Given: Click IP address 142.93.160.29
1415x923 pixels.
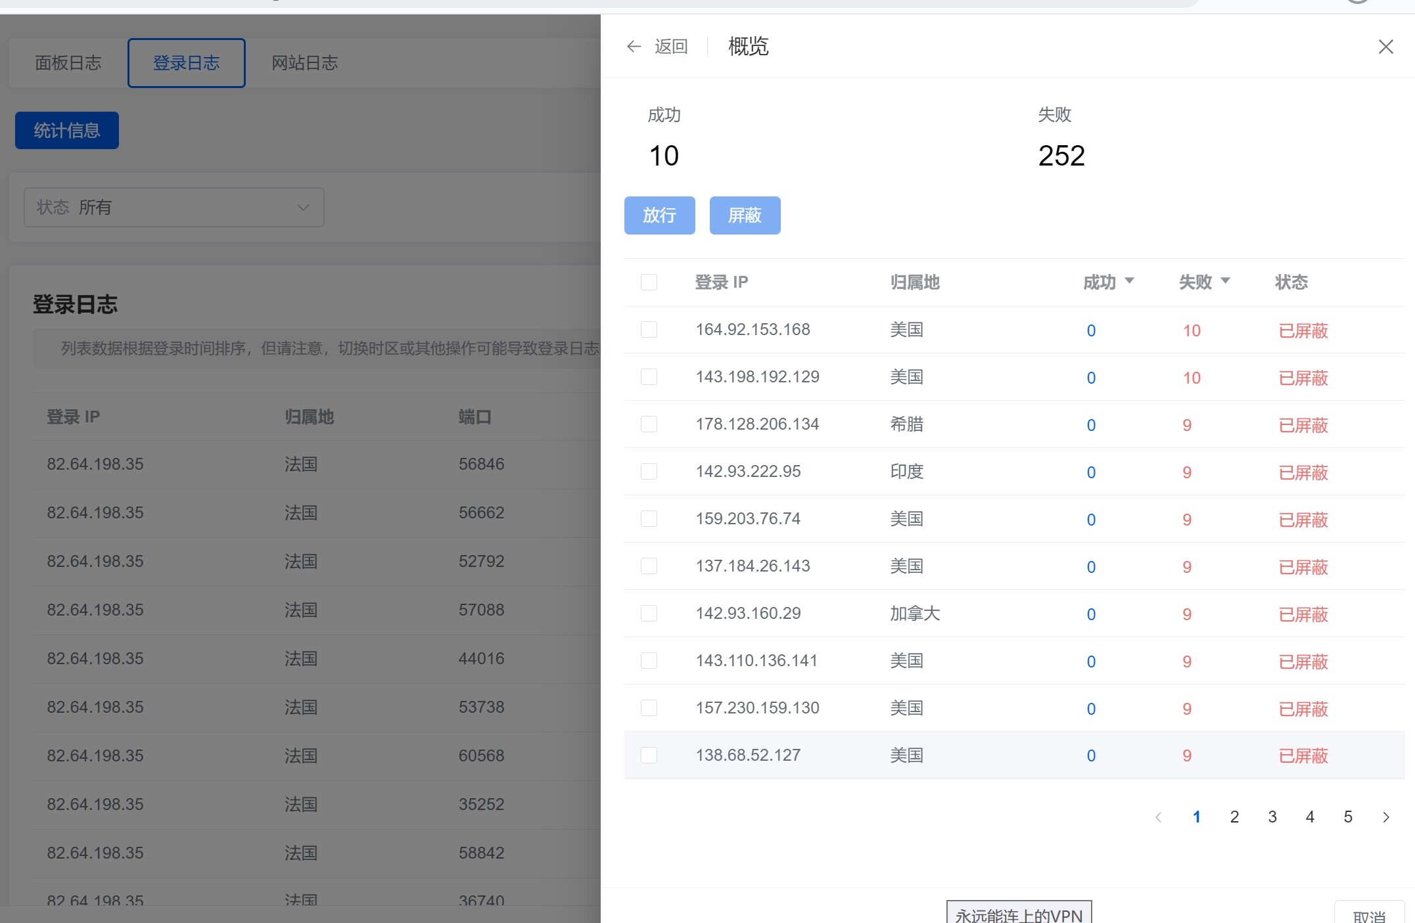Looking at the screenshot, I should [749, 614].
